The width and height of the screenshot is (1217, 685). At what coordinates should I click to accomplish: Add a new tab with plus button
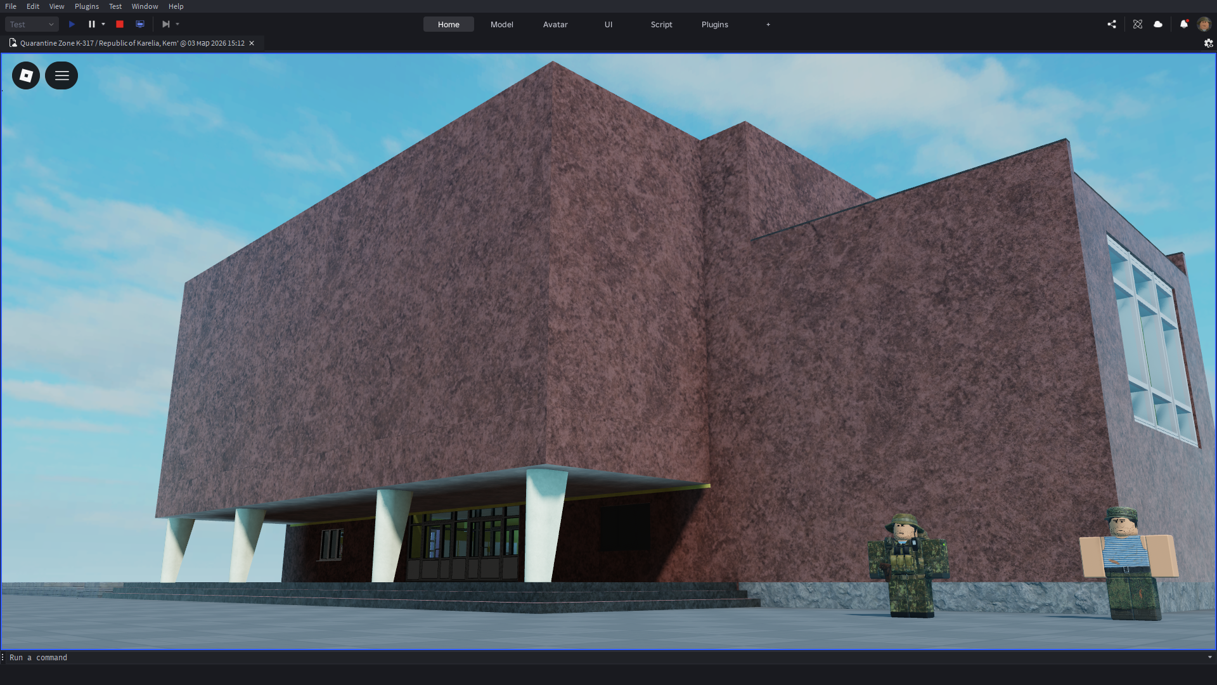coord(768,24)
